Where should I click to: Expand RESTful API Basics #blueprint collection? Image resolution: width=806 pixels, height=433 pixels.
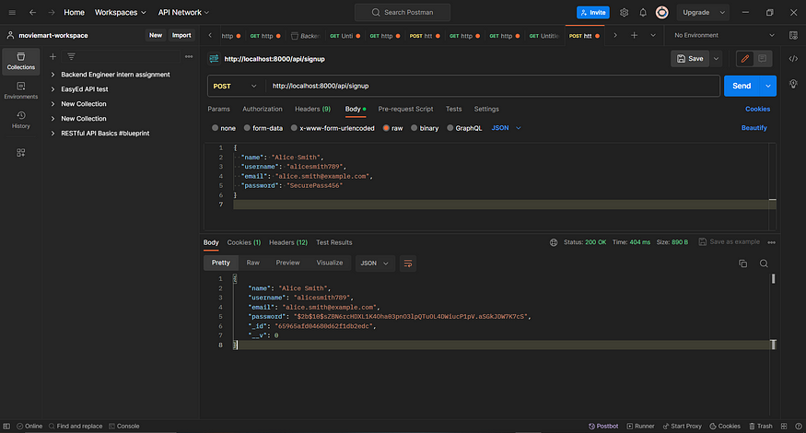coord(53,134)
